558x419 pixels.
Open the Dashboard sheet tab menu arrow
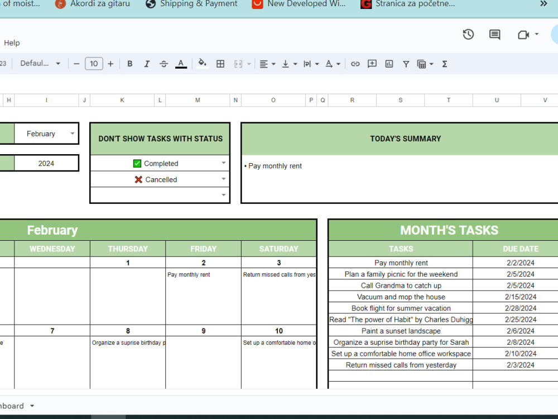coord(32,406)
